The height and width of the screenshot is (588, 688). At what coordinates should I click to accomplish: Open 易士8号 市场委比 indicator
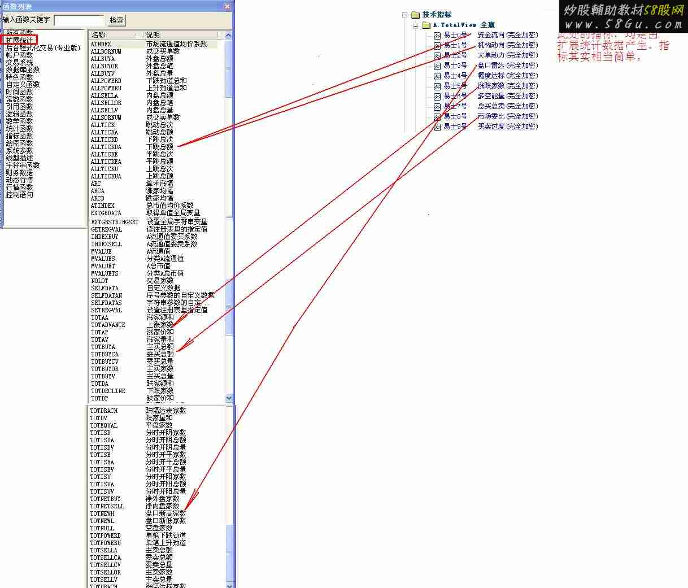pyautogui.click(x=490, y=116)
